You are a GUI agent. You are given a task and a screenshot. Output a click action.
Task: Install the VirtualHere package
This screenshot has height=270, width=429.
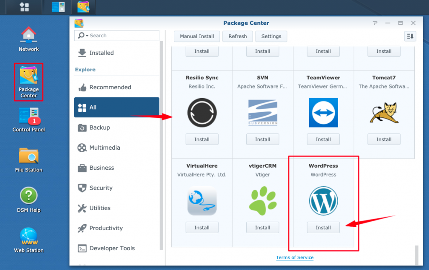(202, 228)
